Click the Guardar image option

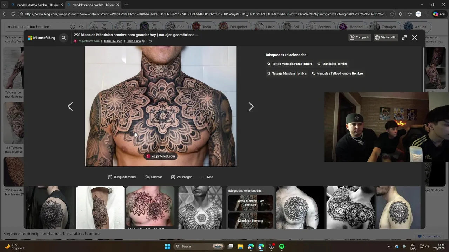tap(154, 177)
